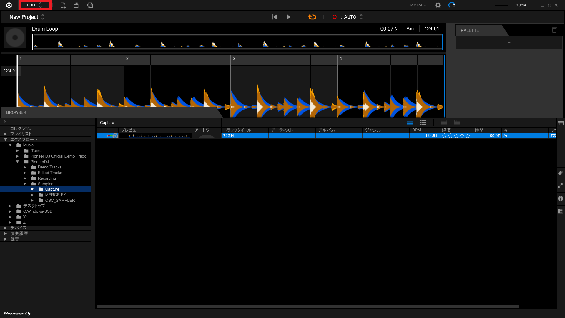Click the Capture folder in browser
This screenshot has width=565, height=318.
52,189
